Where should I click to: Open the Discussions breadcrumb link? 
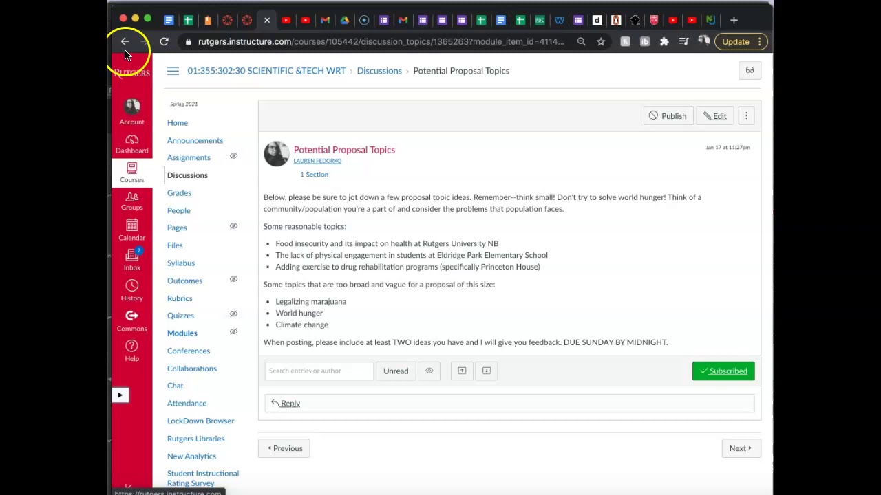pyautogui.click(x=379, y=71)
